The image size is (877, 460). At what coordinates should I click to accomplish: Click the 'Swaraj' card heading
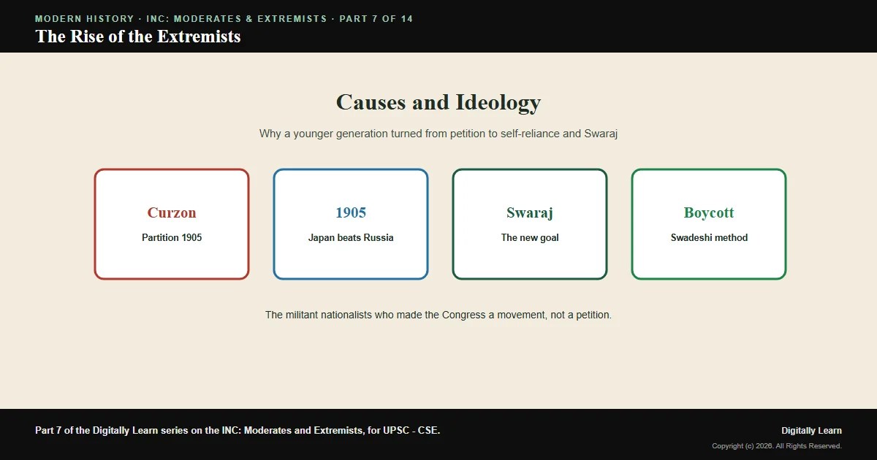[x=530, y=212]
